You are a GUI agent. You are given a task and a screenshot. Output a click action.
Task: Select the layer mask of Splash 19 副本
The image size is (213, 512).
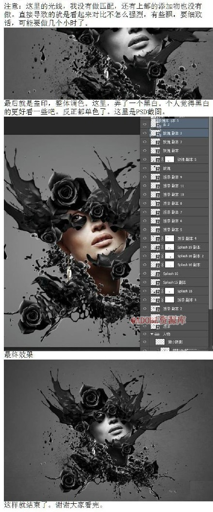pos(169,247)
